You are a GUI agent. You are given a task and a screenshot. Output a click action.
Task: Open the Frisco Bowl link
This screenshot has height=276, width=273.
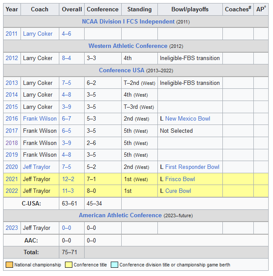[x=180, y=179]
